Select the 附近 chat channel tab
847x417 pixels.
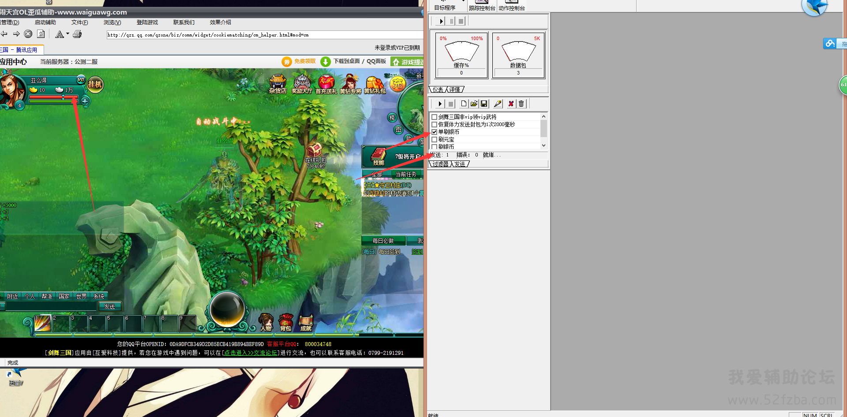12,296
